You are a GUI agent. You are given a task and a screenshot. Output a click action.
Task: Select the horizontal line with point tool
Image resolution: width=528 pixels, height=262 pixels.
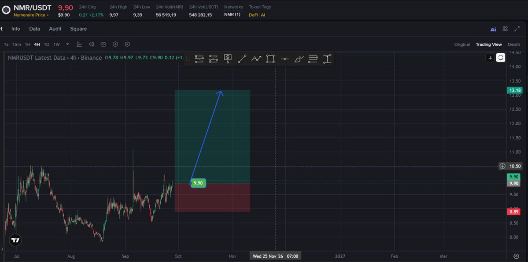284,59
